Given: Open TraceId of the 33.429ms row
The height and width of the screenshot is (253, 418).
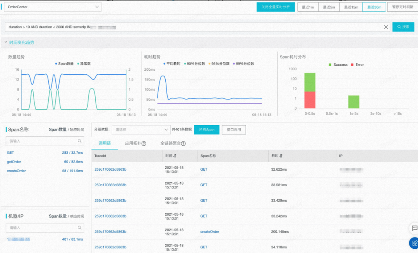Looking at the screenshot, I should 110,200.
